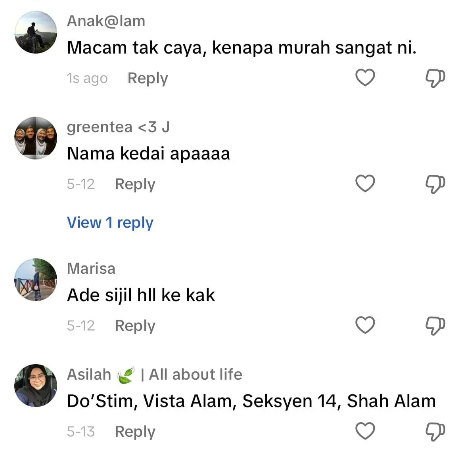This screenshot has height=459, width=464.
Task: Dislike Asilah's Do'Stim location comment
Action: tap(435, 431)
